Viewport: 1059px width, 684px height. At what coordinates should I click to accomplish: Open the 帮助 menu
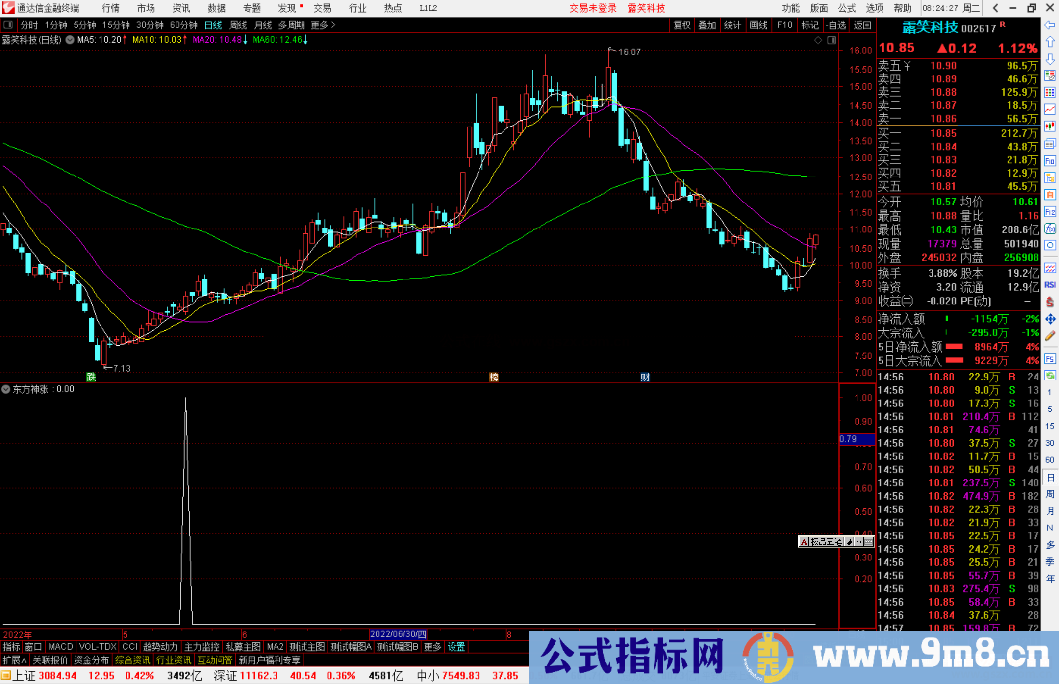[x=903, y=8]
